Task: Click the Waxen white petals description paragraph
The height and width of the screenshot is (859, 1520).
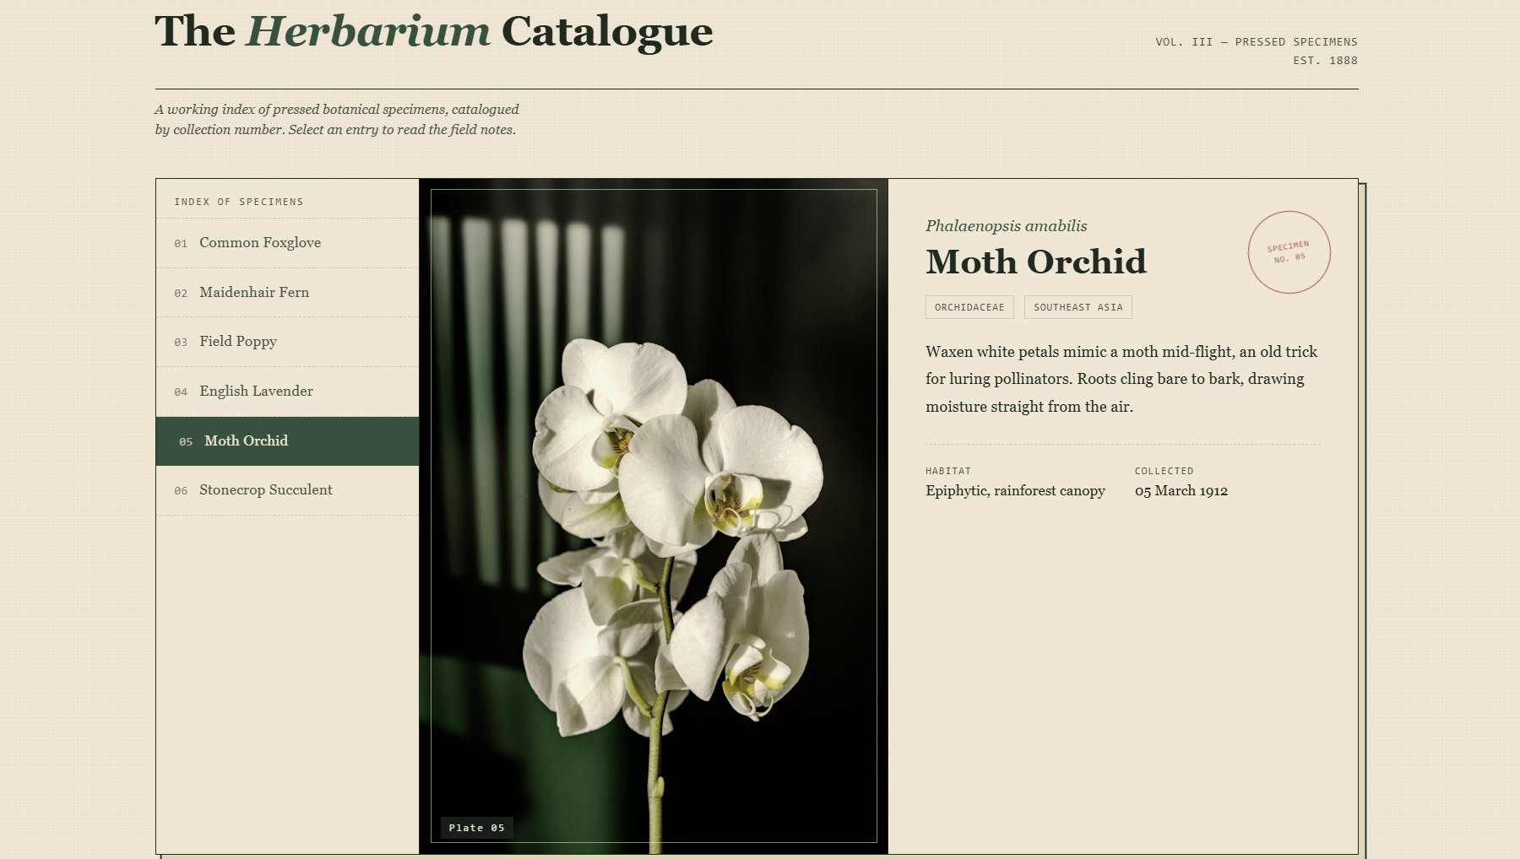Action: 1122,379
